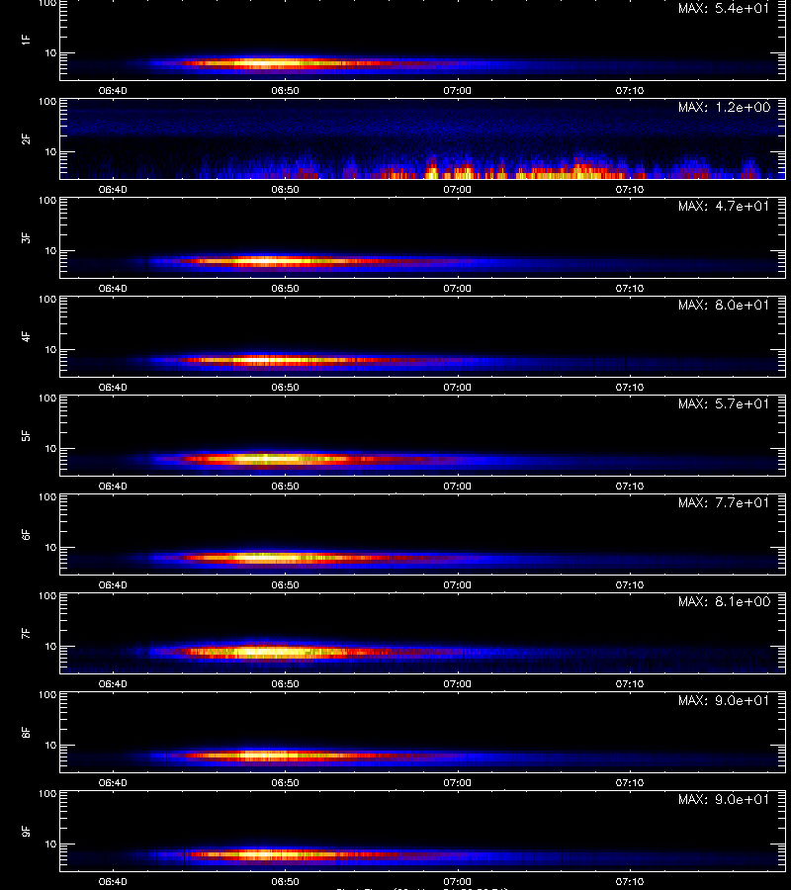Click the 06:50 time label under panel 7F
The image size is (791, 890).
pos(285,683)
